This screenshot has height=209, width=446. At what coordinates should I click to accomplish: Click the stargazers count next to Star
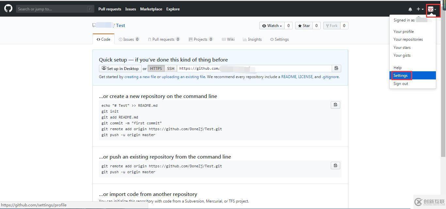[316, 26]
